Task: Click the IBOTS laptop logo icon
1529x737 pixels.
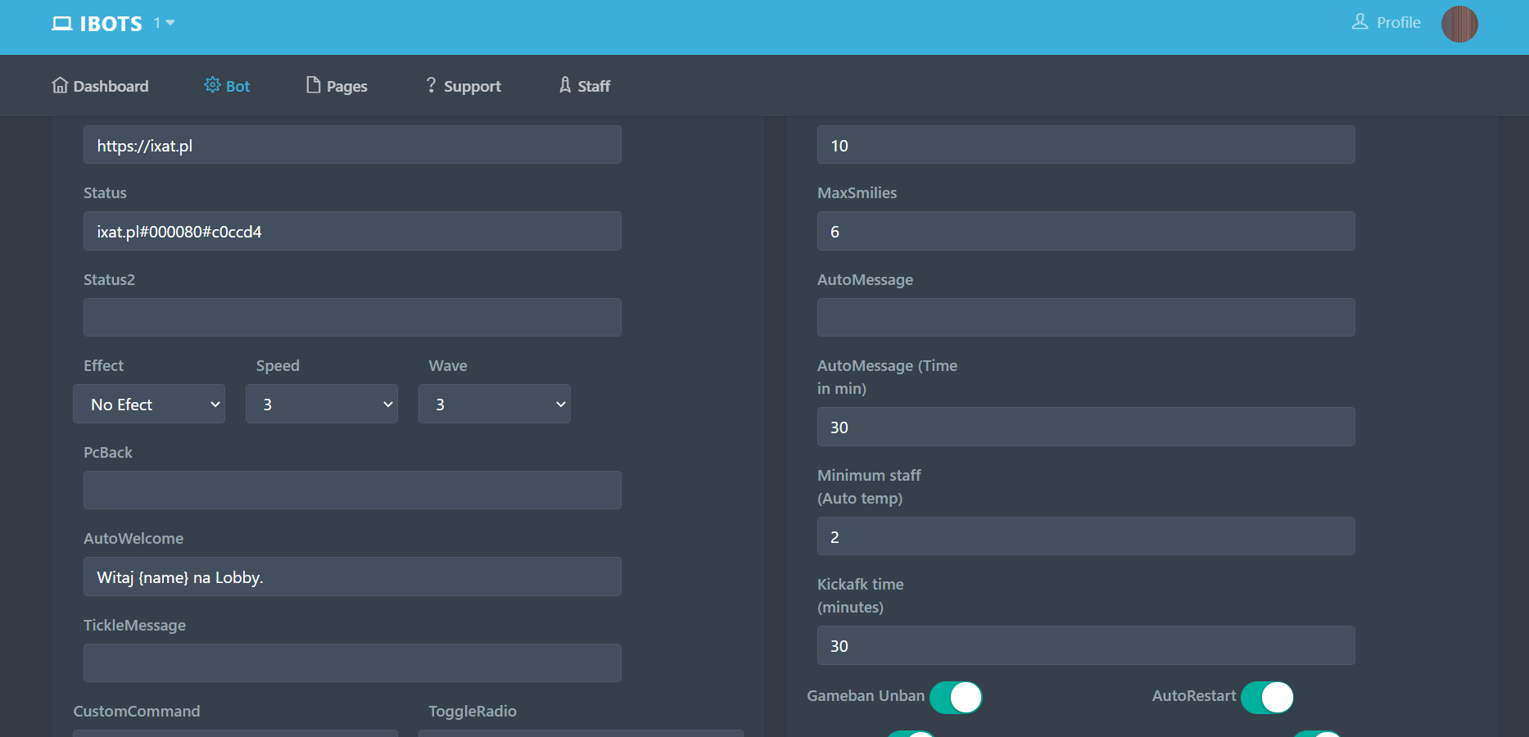Action: tap(62, 24)
